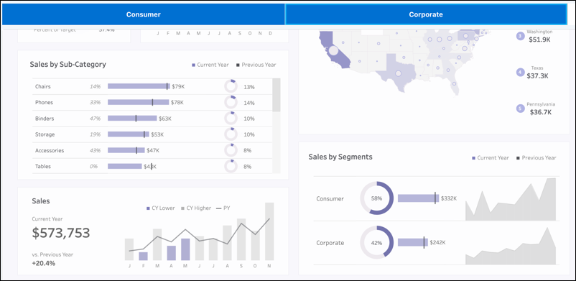Click the Storage $53K sales bar
576x281 pixels.
129,134
